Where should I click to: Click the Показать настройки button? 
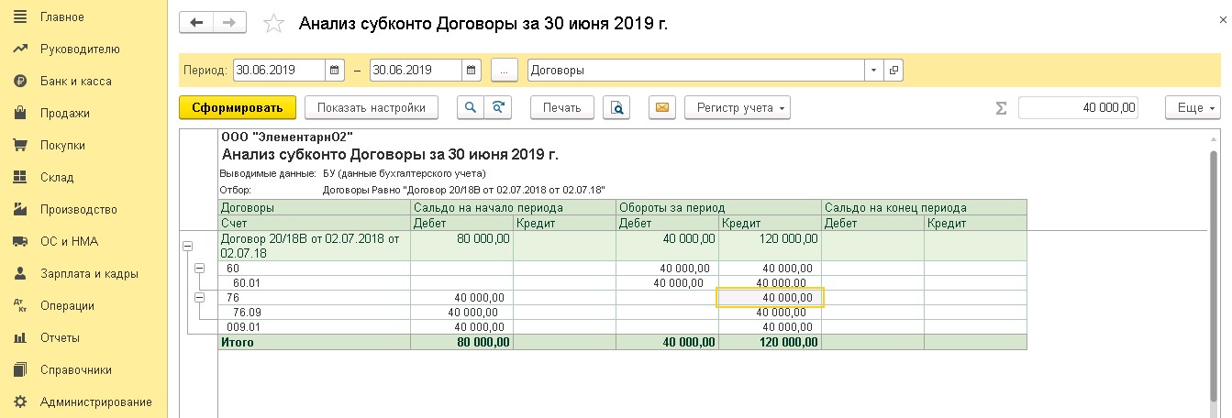point(371,107)
